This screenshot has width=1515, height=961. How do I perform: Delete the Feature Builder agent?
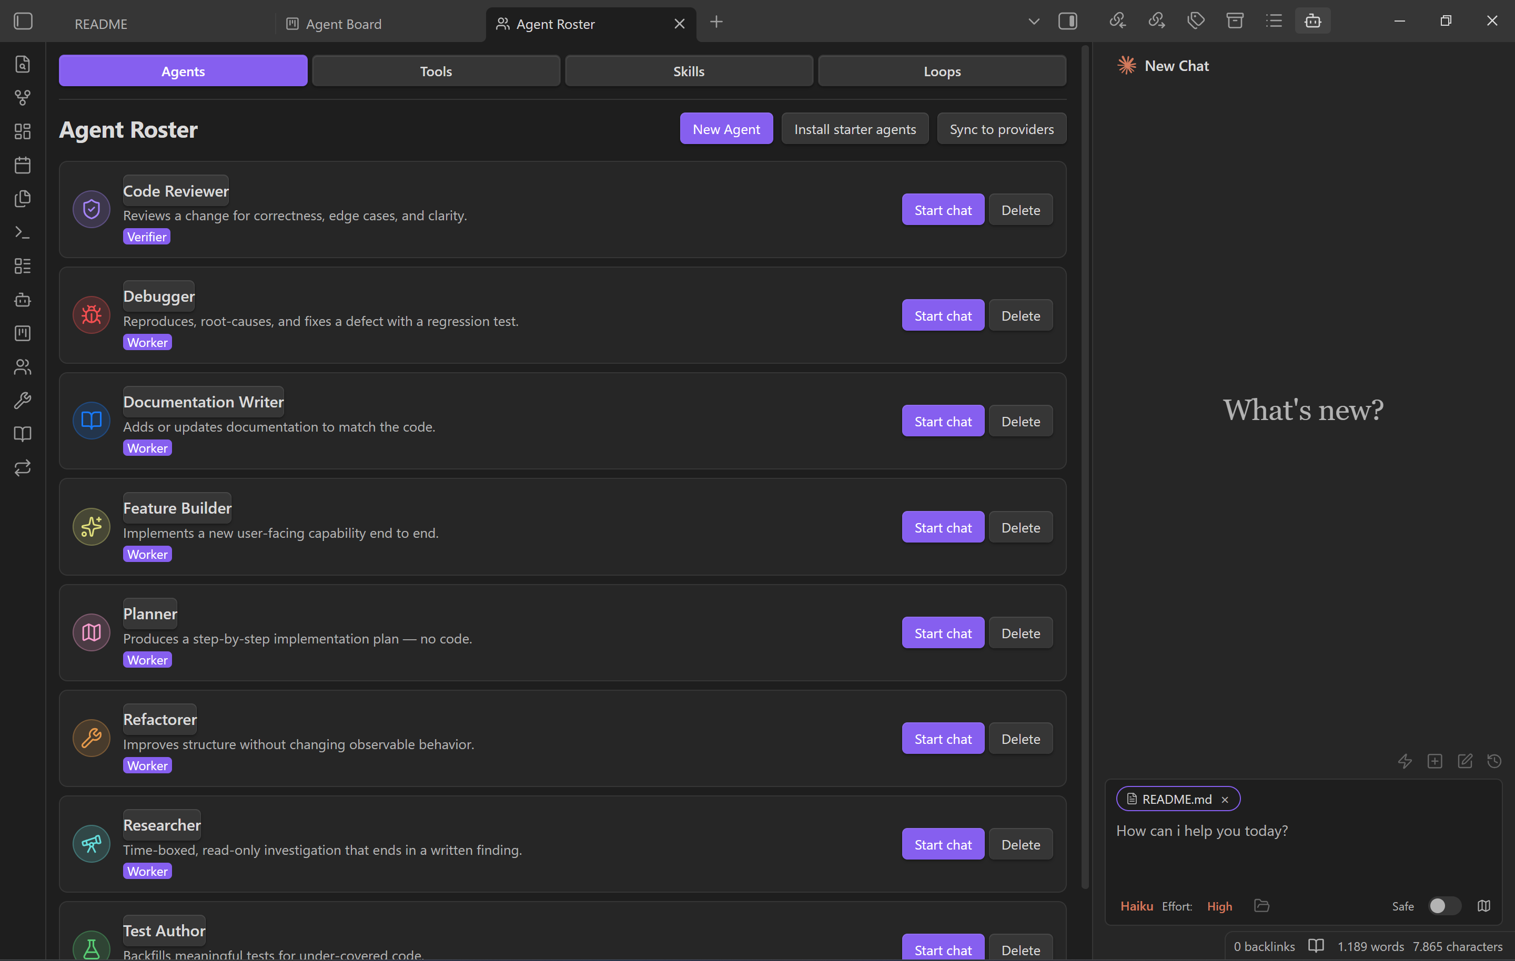(x=1021, y=528)
